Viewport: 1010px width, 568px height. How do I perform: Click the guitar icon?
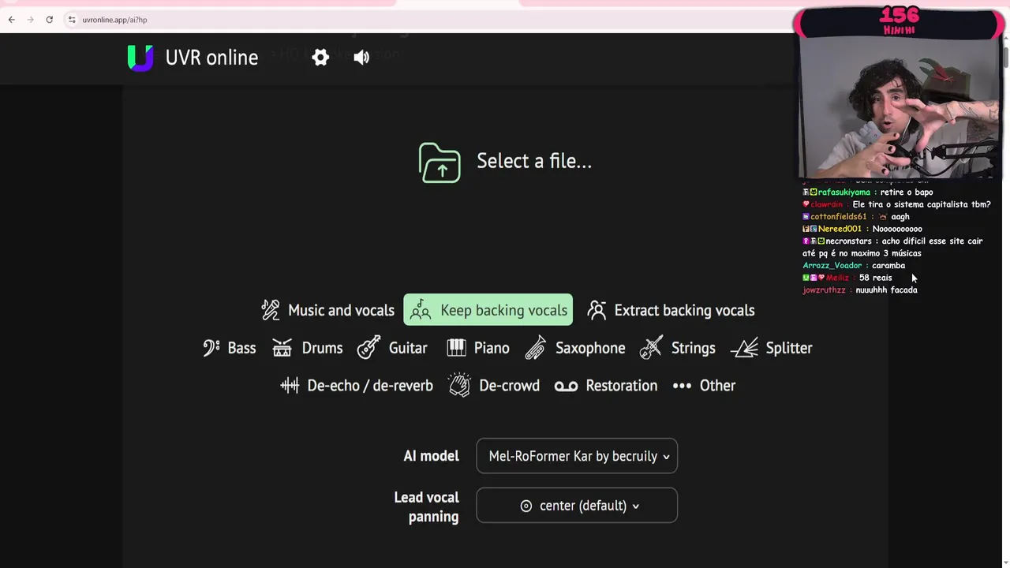coord(368,348)
